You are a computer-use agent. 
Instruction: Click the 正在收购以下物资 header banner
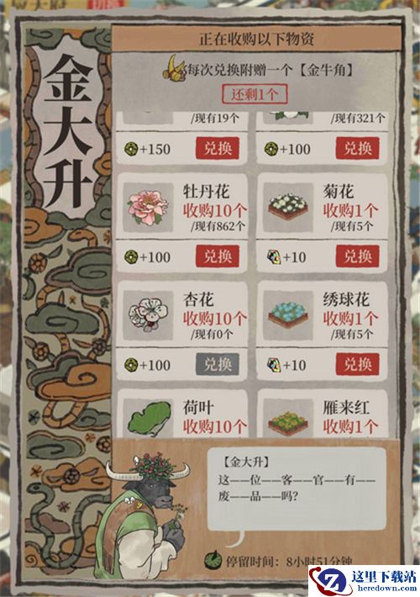tap(256, 39)
